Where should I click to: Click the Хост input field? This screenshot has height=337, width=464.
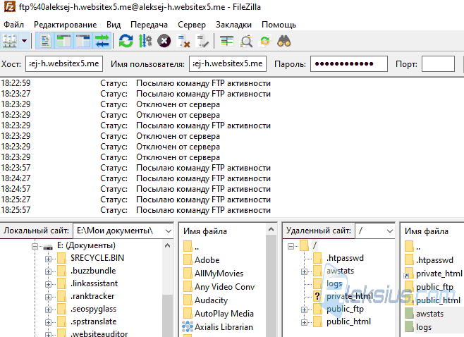64,63
